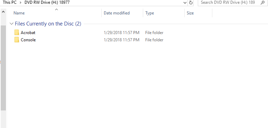This screenshot has height=128, width=268.
Task: Select the DVD RW Drive (H:) 18977 breadcrumb
Action: tap(47, 2)
